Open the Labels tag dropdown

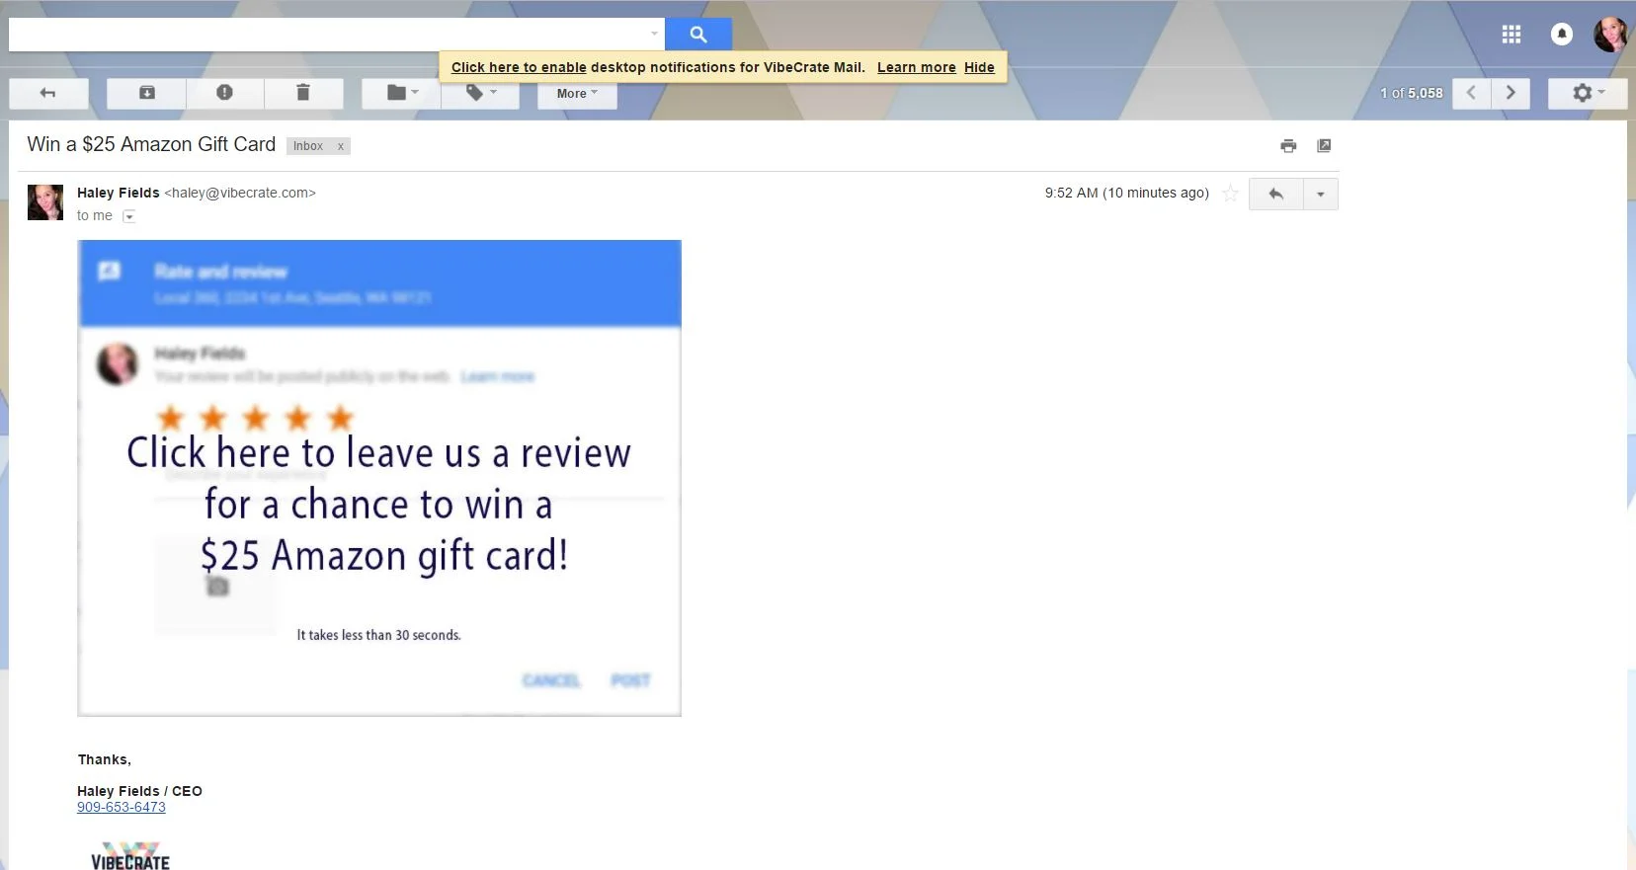tap(480, 93)
